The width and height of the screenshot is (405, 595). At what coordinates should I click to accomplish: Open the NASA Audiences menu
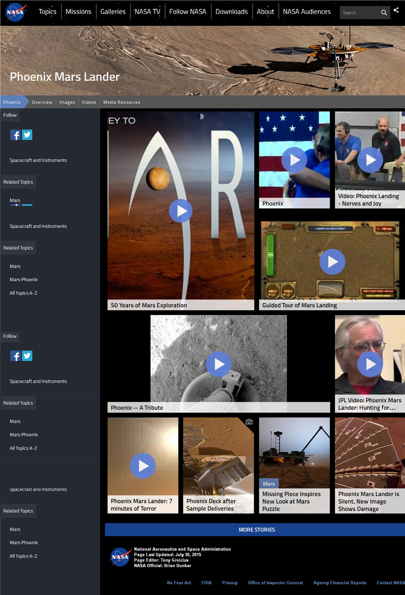pos(307,11)
